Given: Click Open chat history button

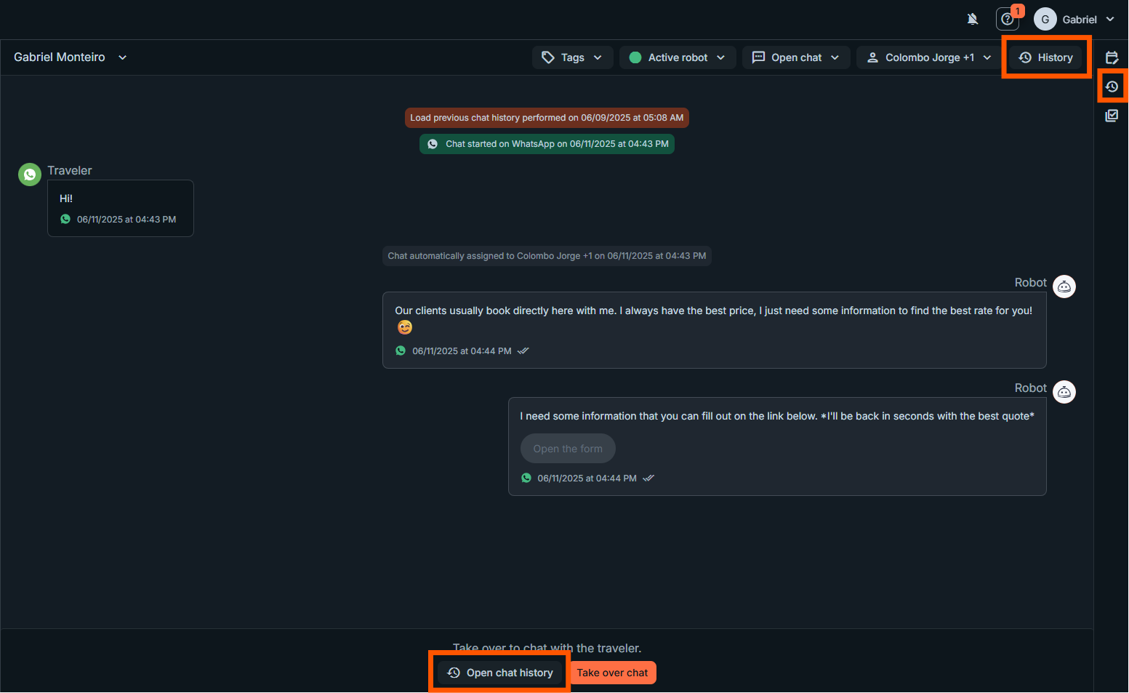Looking at the screenshot, I should (x=500, y=673).
